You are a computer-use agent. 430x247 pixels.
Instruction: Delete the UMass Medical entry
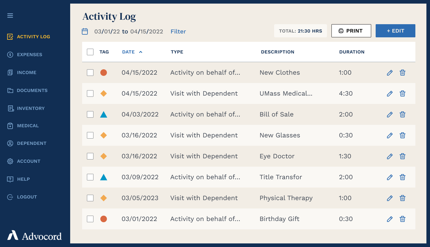click(x=403, y=93)
